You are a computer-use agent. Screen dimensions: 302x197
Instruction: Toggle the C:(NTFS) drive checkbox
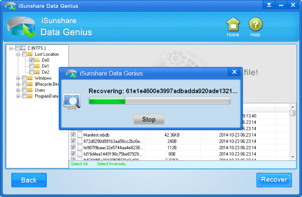click(x=17, y=48)
